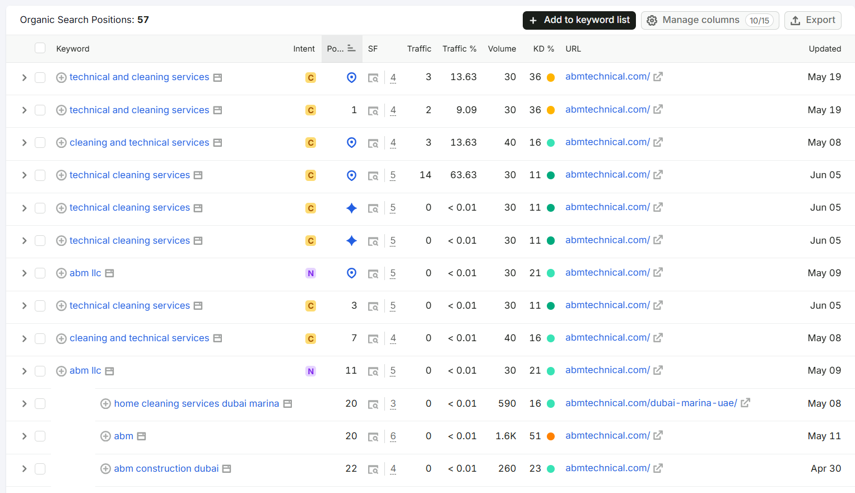
Task: Expand the 'abm construction dubai' row chevron
Action: 24,468
